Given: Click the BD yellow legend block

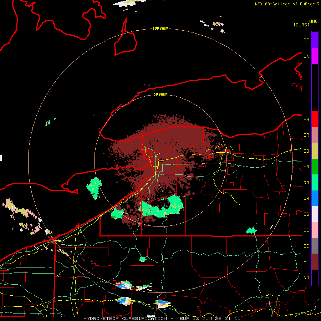Looking at the screenshot, I should click(x=315, y=151).
